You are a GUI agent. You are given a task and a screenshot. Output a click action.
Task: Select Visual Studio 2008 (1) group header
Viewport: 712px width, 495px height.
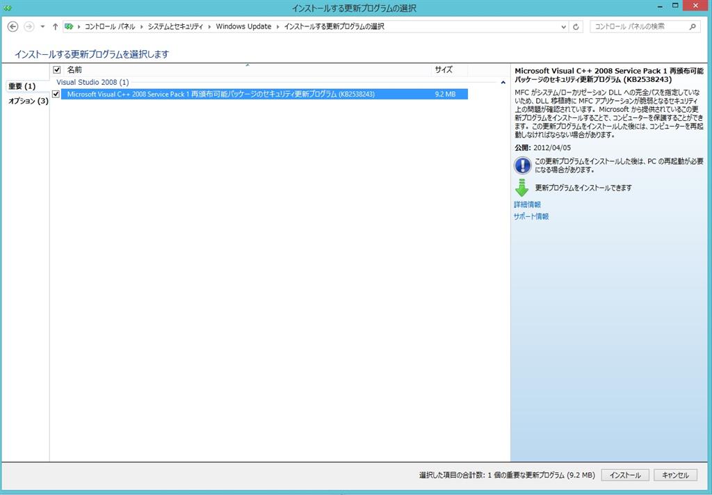point(92,82)
